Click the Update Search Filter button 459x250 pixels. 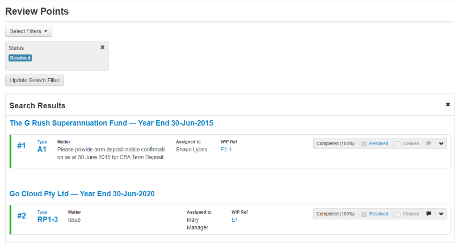pyautogui.click(x=35, y=80)
